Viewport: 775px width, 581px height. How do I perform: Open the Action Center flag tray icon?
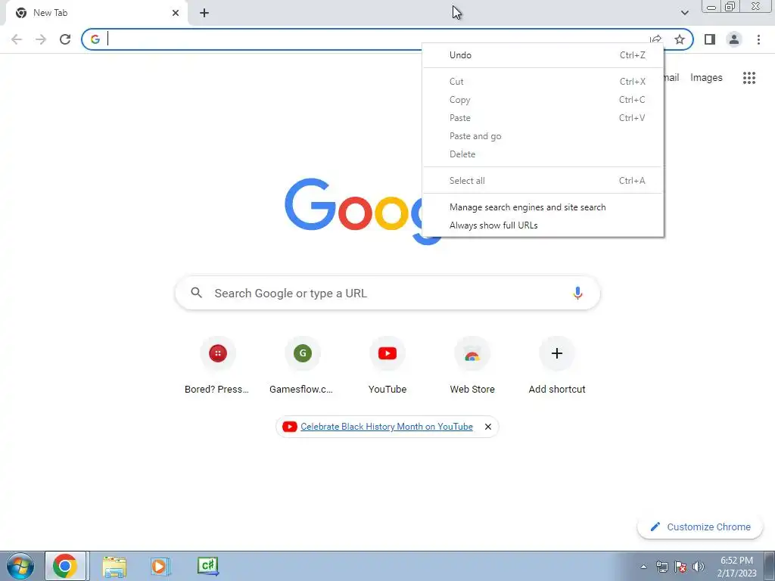tap(680, 567)
